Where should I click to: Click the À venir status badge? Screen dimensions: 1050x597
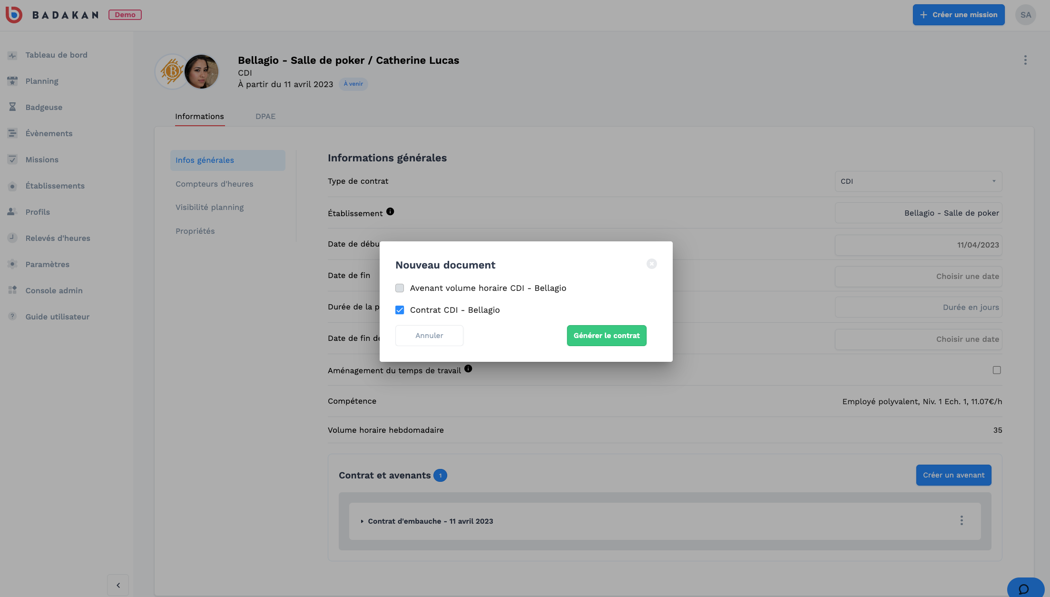(x=353, y=84)
